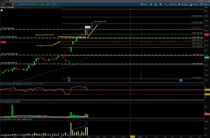Open the Patterns dropdown menu
The image size is (210, 138).
pos(205,4)
